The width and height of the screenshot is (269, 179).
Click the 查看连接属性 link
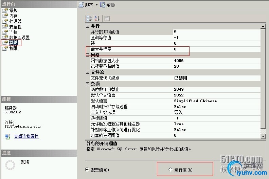pyautogui.click(x=26, y=136)
